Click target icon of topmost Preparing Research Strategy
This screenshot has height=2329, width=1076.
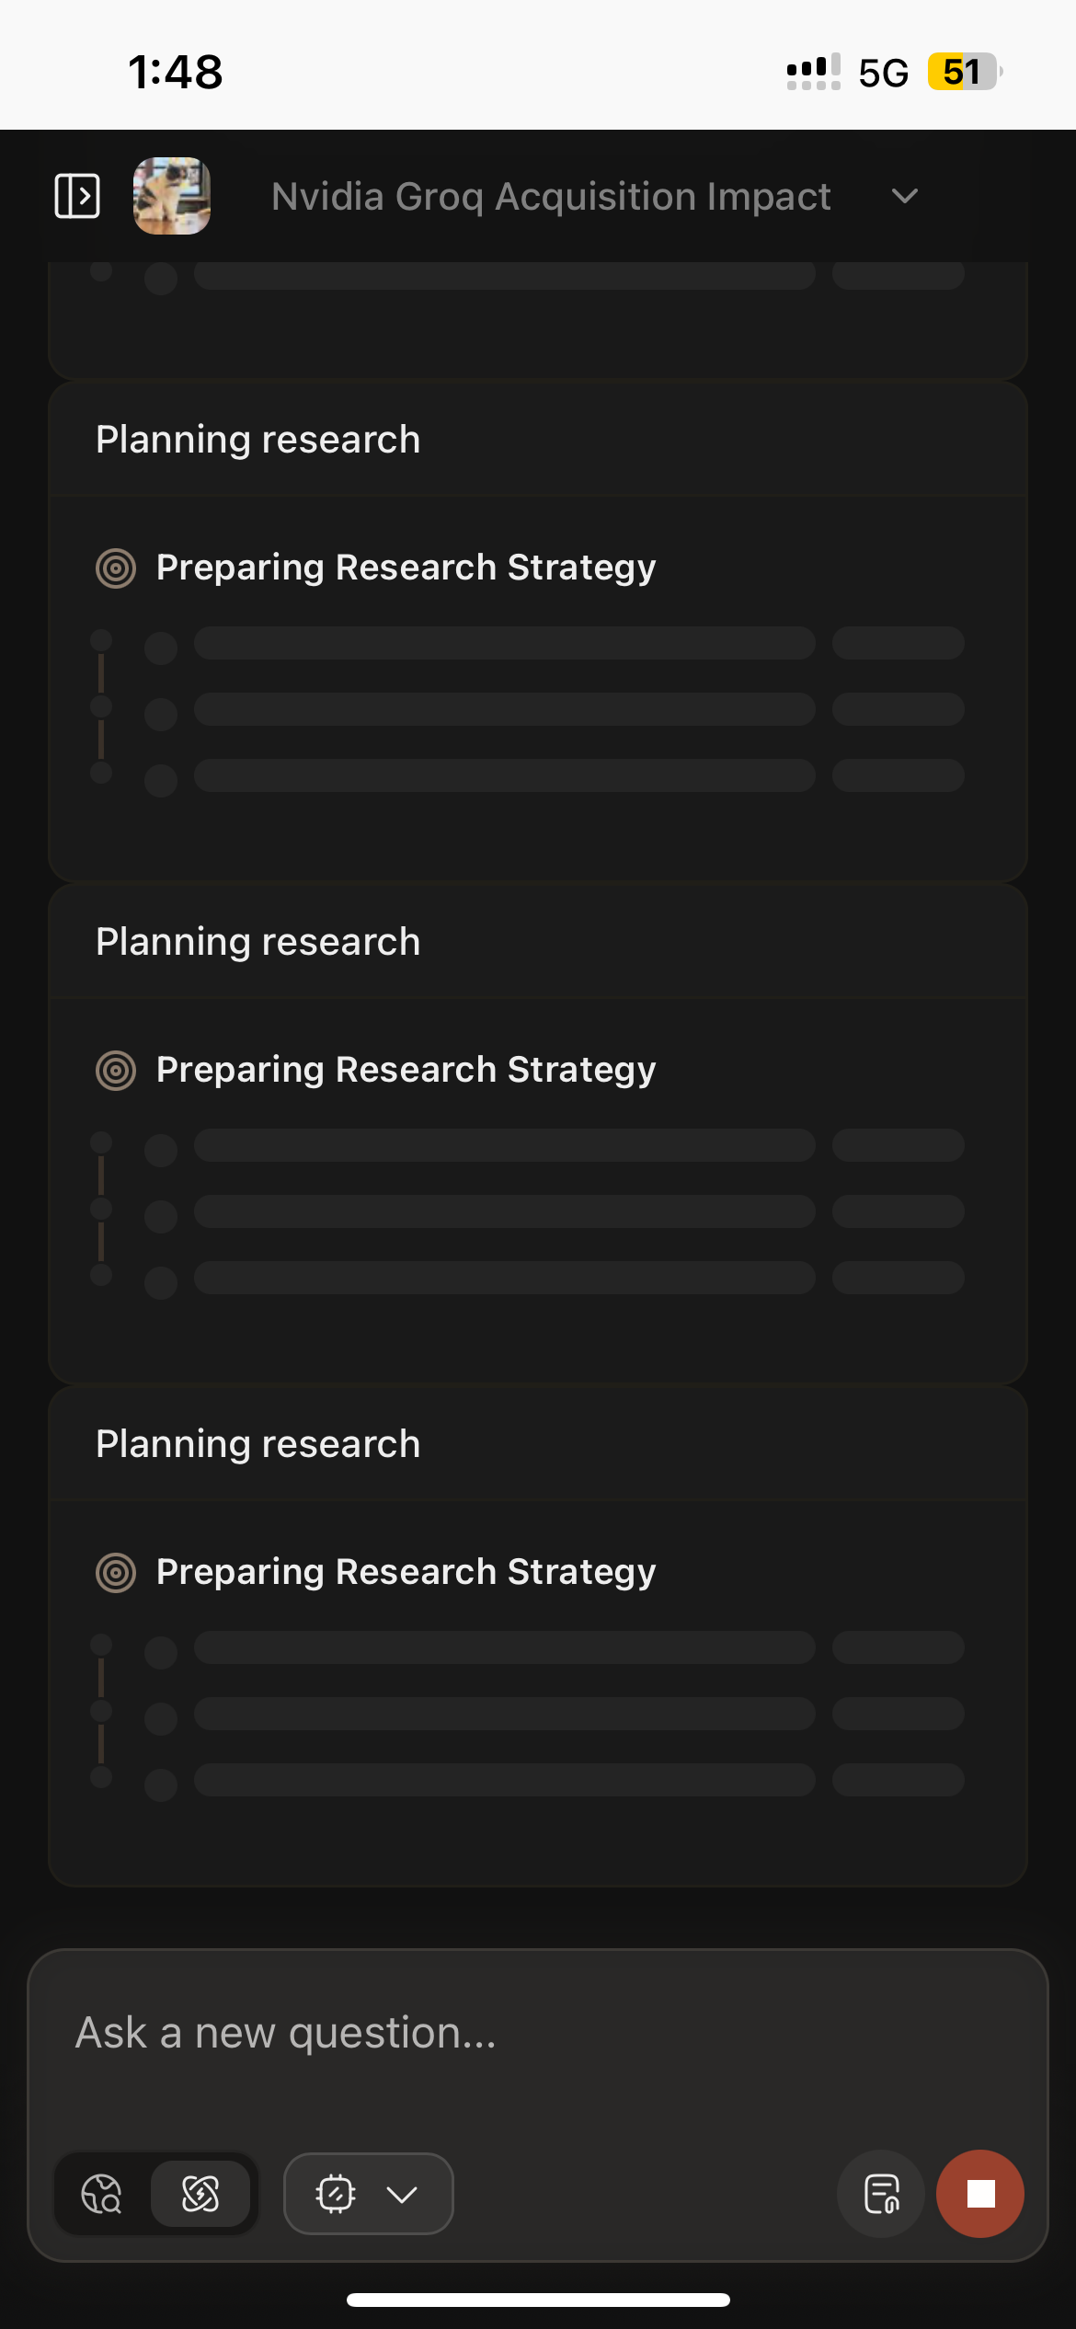click(x=116, y=568)
